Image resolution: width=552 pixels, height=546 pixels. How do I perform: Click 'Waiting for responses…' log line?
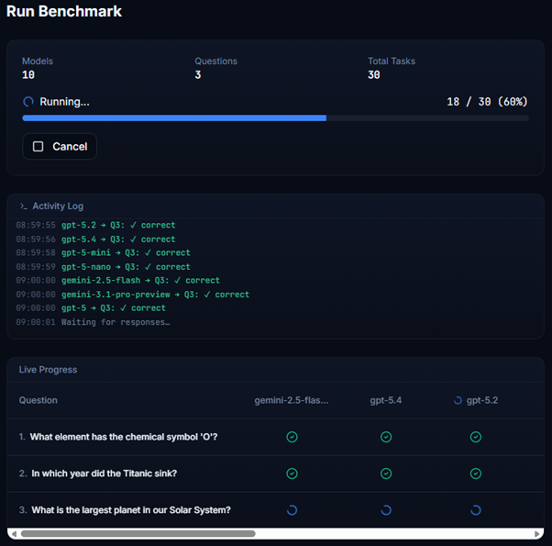point(116,322)
